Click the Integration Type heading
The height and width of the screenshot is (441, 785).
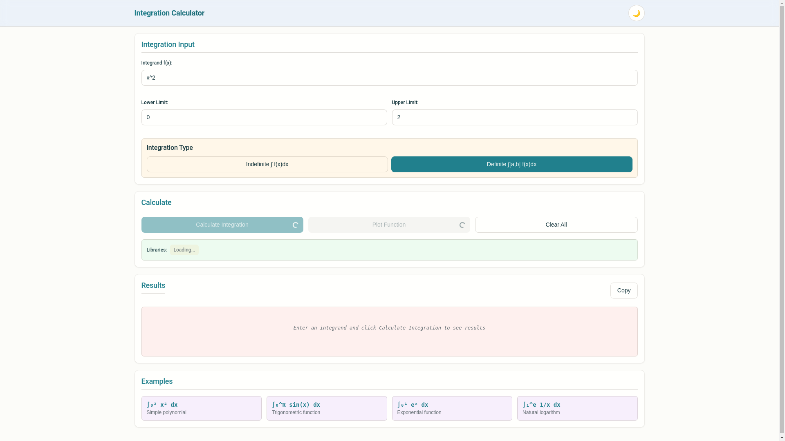pos(170,148)
